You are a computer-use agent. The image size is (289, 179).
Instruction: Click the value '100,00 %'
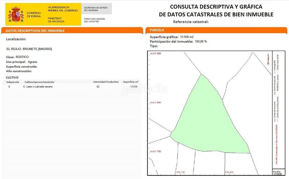point(201,42)
